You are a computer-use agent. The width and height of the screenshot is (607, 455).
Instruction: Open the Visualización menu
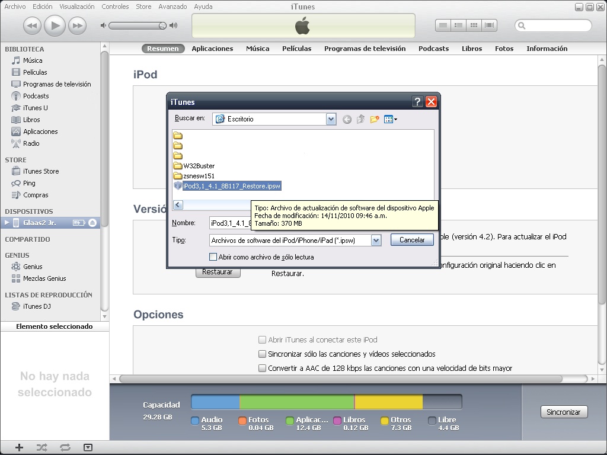[76, 7]
